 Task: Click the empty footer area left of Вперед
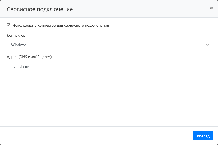tap(95, 136)
